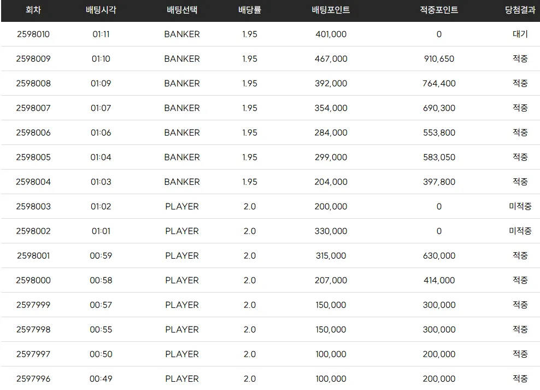Screen dimensions: 540x390
Task: Click the 배팅선택 column header
Action: pyautogui.click(x=182, y=10)
